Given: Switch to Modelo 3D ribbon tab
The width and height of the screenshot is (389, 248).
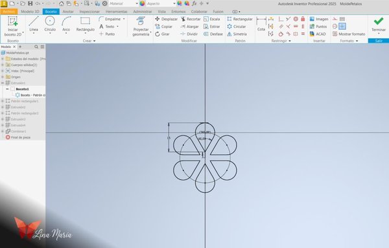Looking at the screenshot, I should (x=30, y=12).
